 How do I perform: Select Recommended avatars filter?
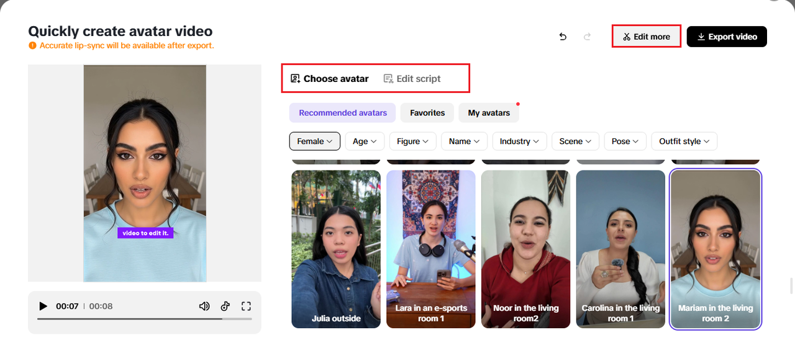pos(342,113)
